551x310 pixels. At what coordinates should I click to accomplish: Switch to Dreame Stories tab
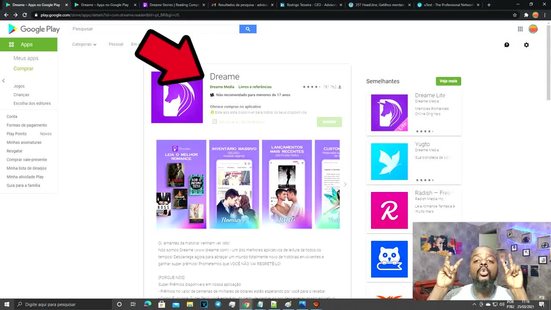pos(173,5)
